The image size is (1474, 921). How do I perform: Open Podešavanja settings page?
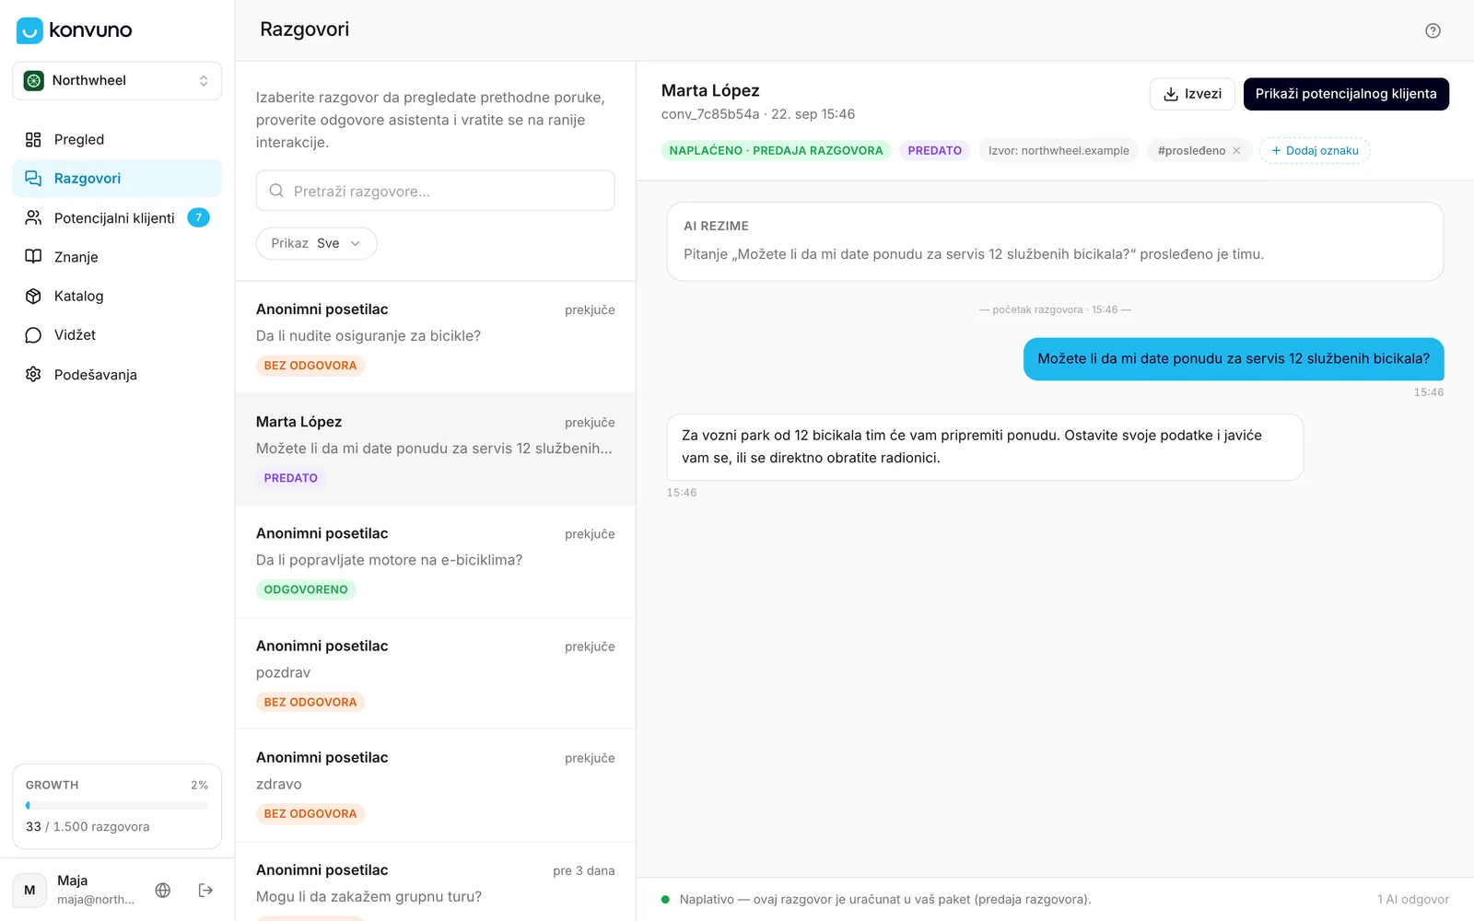117,375
